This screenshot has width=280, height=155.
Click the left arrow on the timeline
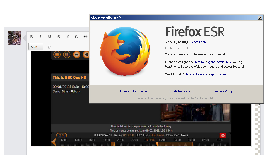53,142
